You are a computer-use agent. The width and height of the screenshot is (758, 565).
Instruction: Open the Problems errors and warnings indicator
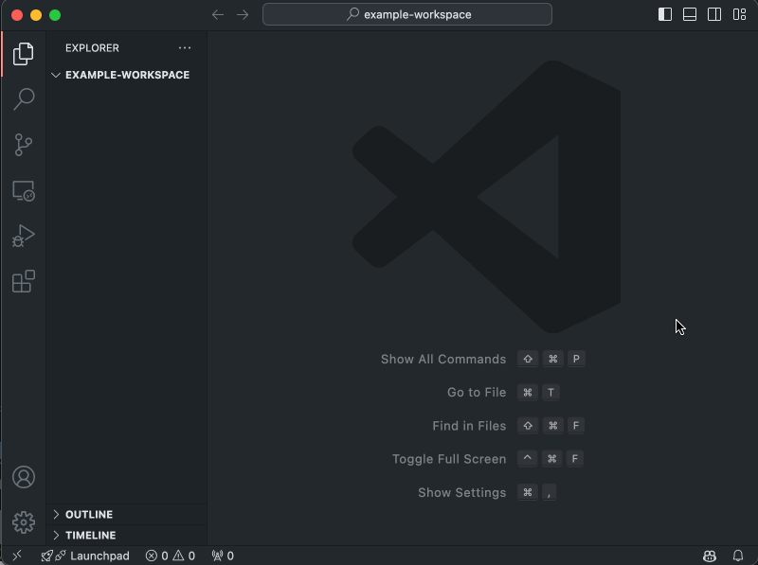point(171,556)
